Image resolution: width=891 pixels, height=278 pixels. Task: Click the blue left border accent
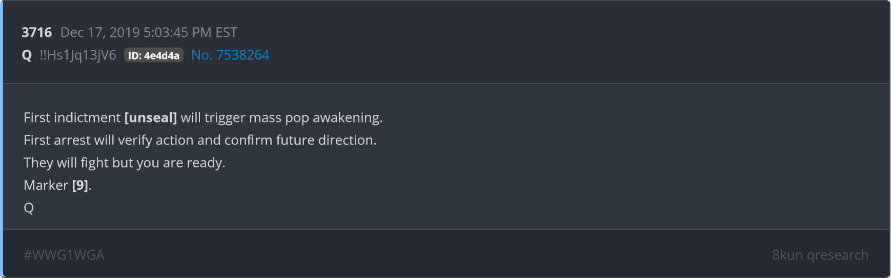2,139
